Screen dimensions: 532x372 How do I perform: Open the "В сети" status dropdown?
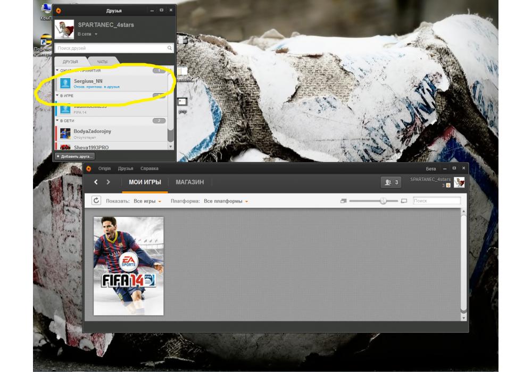tap(87, 34)
